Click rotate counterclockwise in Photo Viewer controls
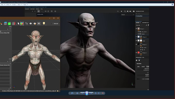175x99 pixels. pyautogui.click(x=96, y=93)
